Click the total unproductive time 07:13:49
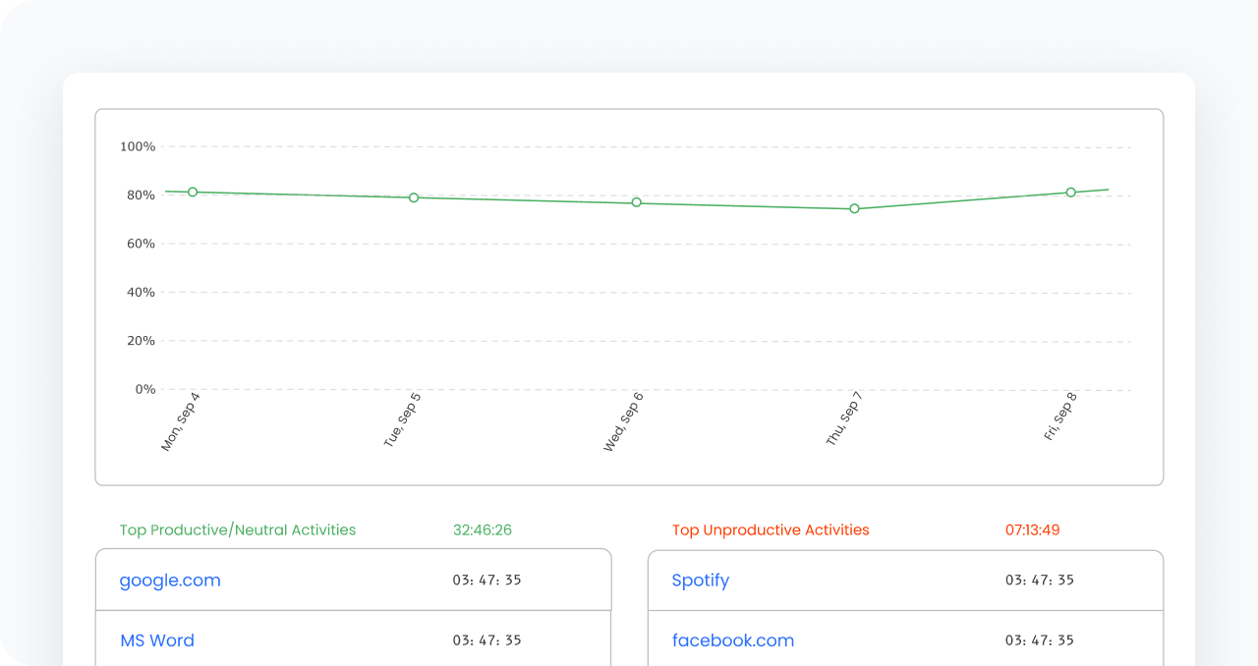The width and height of the screenshot is (1258, 666). tap(1032, 530)
